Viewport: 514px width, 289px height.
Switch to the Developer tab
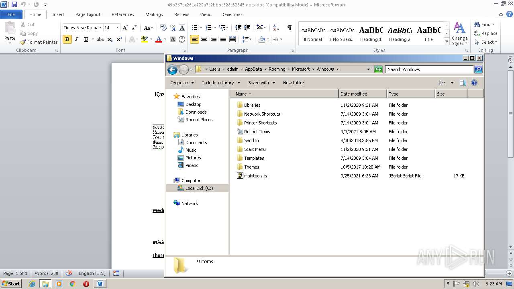click(232, 14)
